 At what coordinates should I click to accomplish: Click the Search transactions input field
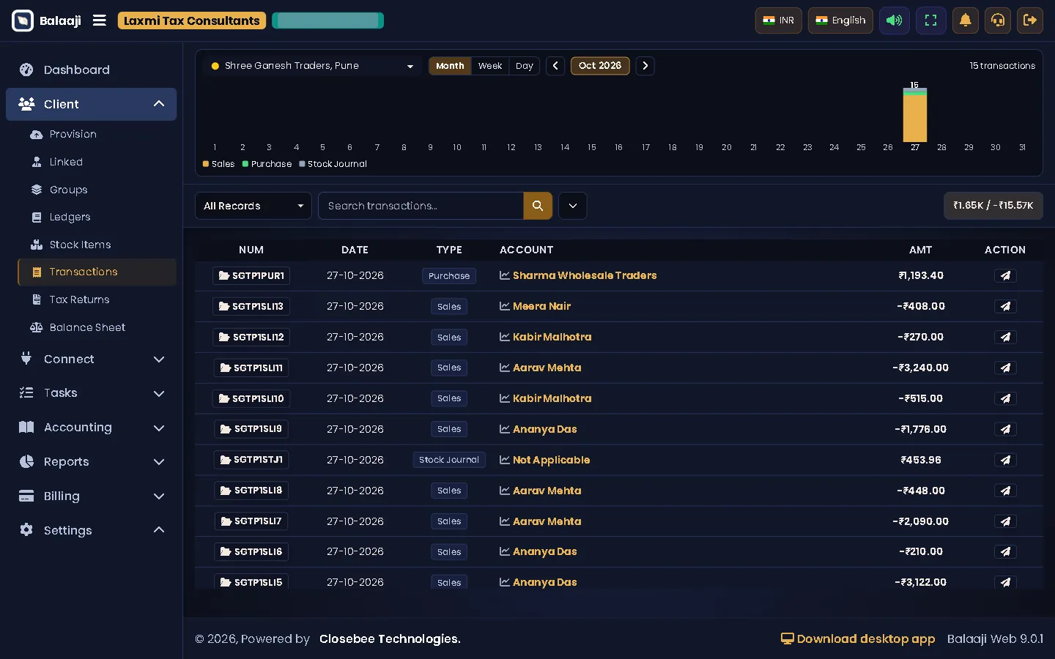click(x=421, y=206)
